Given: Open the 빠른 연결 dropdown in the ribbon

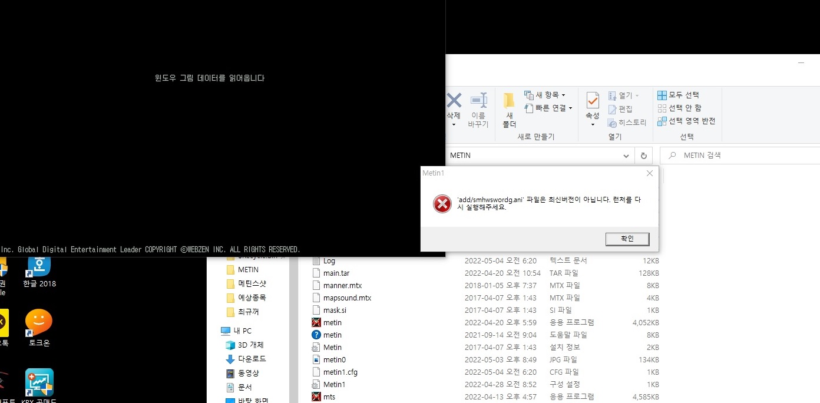Looking at the screenshot, I should click(548, 108).
